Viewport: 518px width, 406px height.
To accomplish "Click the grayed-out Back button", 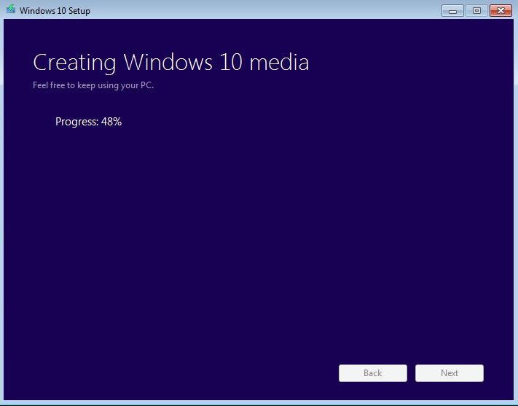I will (x=372, y=373).
